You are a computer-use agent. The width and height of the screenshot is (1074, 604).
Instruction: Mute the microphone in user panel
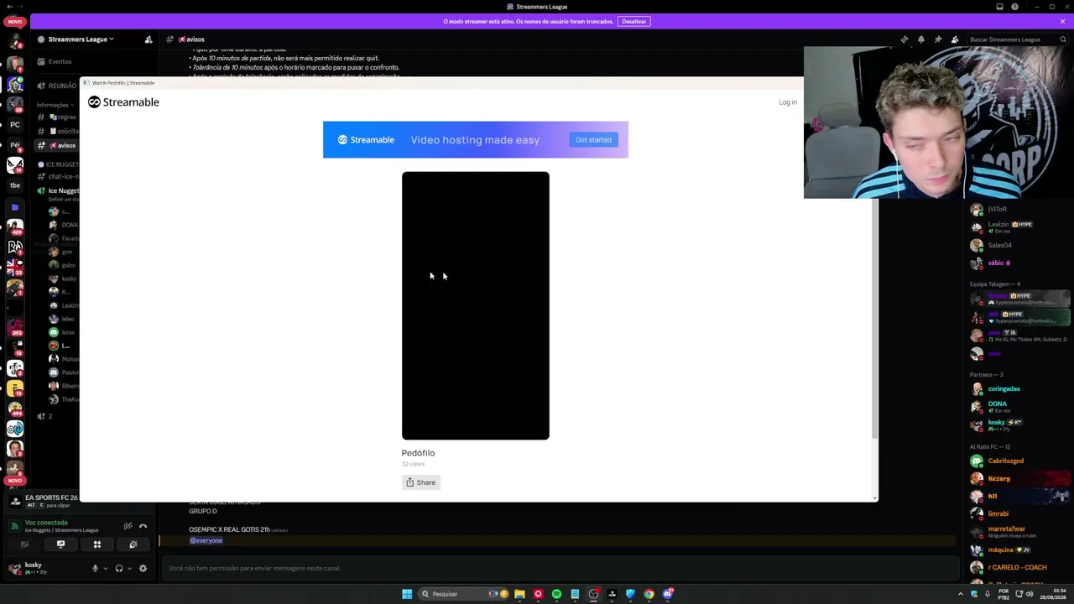click(95, 569)
